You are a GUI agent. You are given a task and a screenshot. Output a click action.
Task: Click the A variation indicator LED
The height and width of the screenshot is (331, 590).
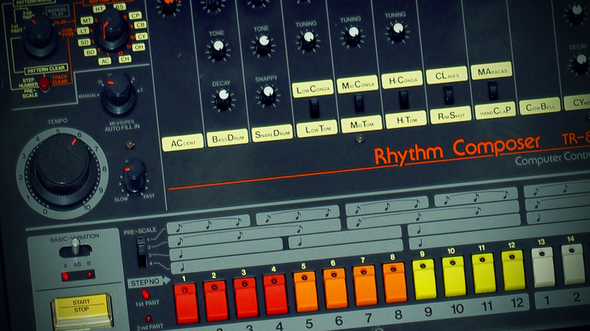tap(65, 276)
